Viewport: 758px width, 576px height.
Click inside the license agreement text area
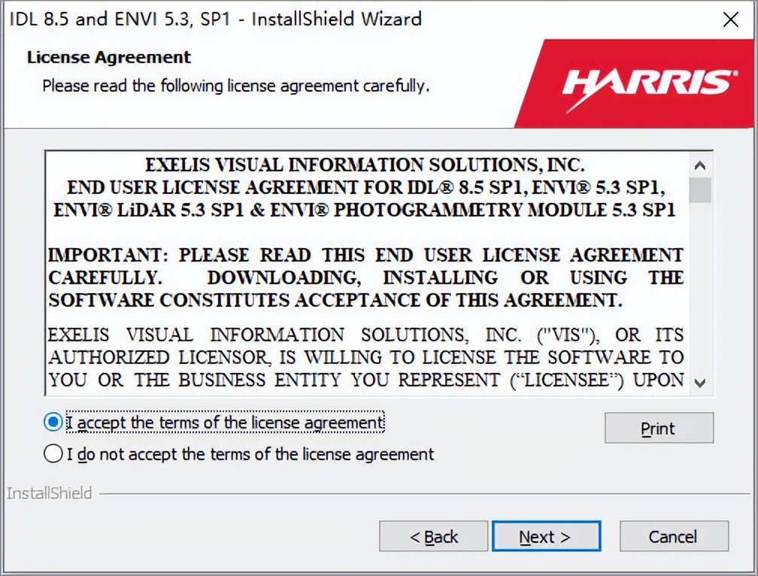pyautogui.click(x=368, y=271)
